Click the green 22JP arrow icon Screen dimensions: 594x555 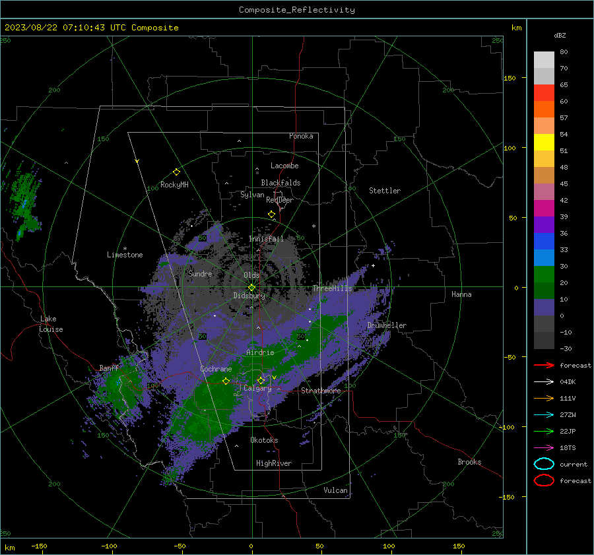click(544, 431)
